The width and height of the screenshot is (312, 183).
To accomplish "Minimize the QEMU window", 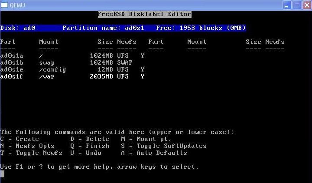I will 287,5.
